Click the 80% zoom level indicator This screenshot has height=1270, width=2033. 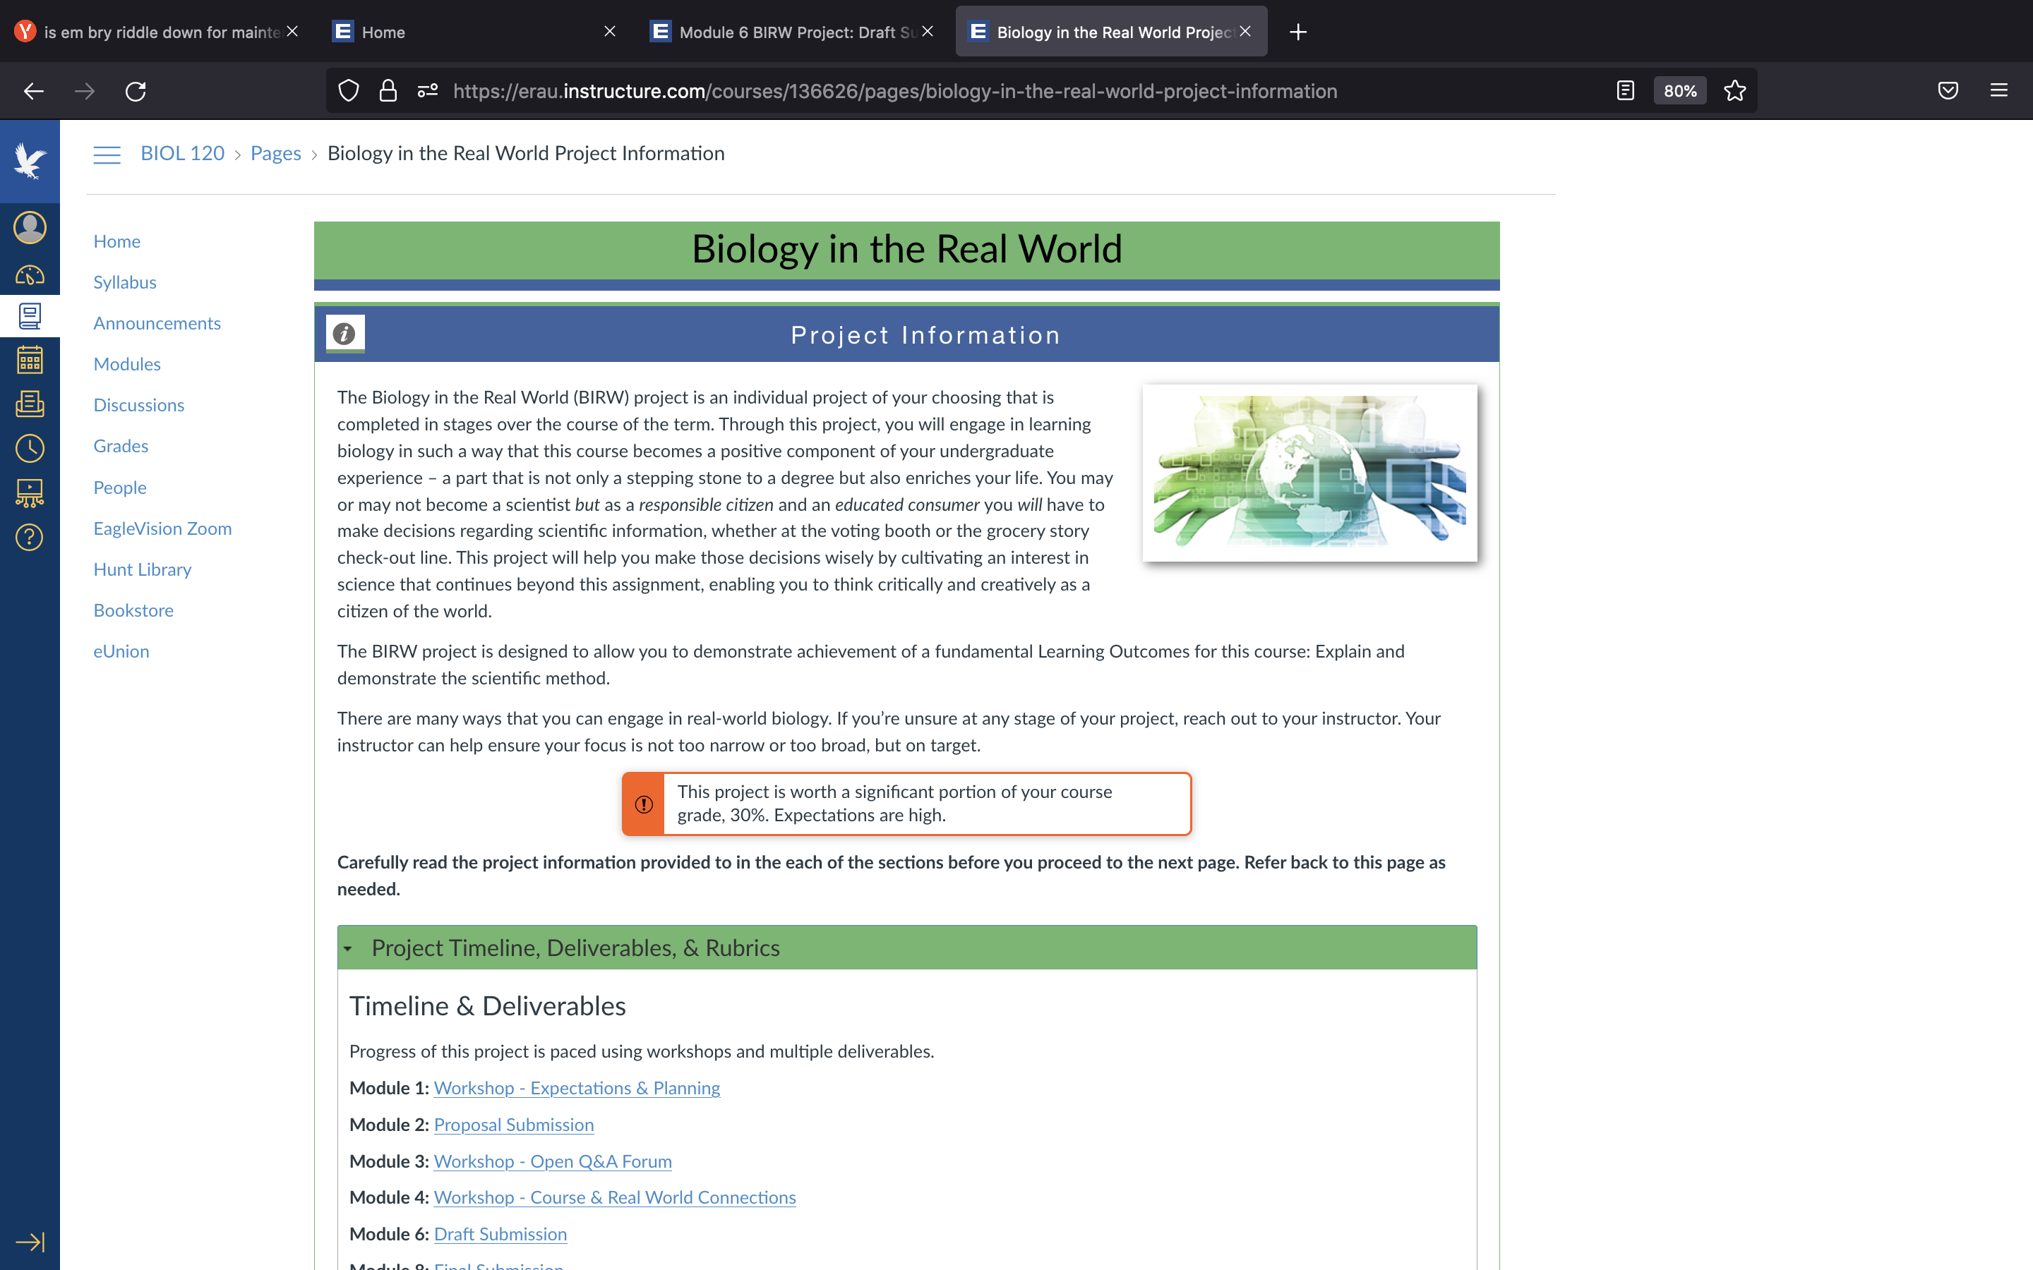pyautogui.click(x=1680, y=91)
